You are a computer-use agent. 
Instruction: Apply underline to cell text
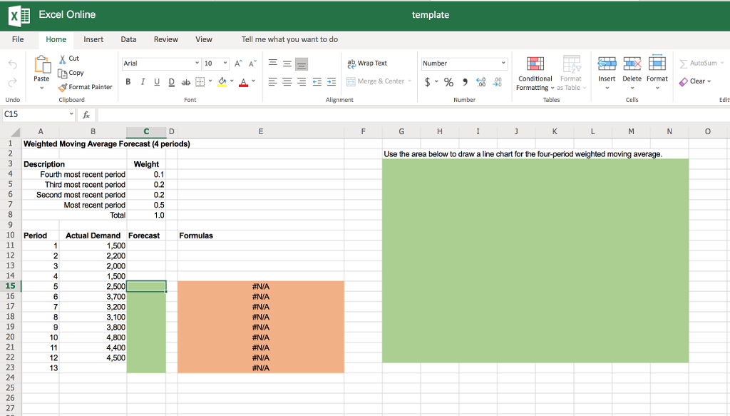coord(156,82)
